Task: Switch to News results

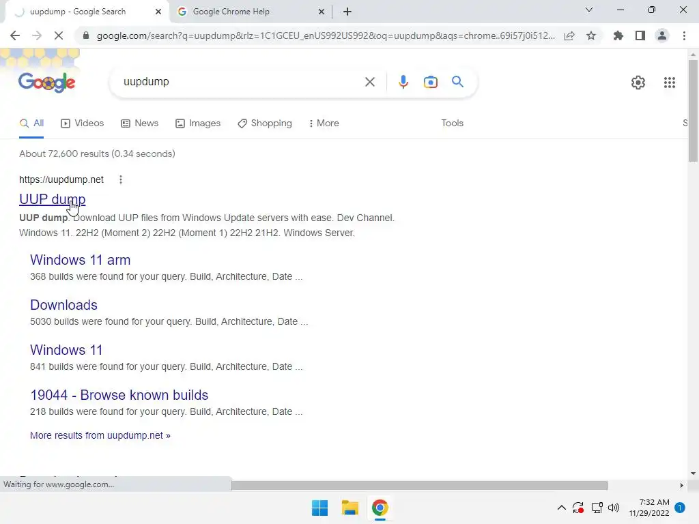Action: coord(140,123)
